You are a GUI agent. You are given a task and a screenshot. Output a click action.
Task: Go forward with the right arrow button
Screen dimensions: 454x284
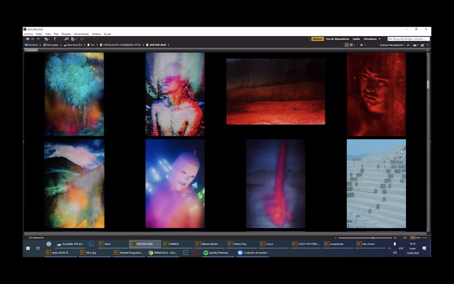click(33, 39)
